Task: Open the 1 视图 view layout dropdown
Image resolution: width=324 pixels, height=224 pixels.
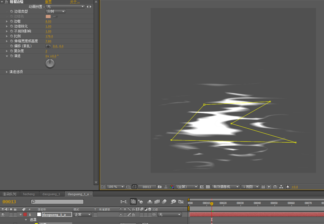Action: tap(250, 187)
